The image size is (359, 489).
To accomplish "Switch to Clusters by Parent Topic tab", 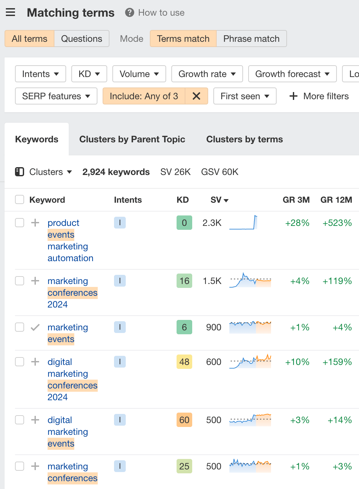I will 132,139.
